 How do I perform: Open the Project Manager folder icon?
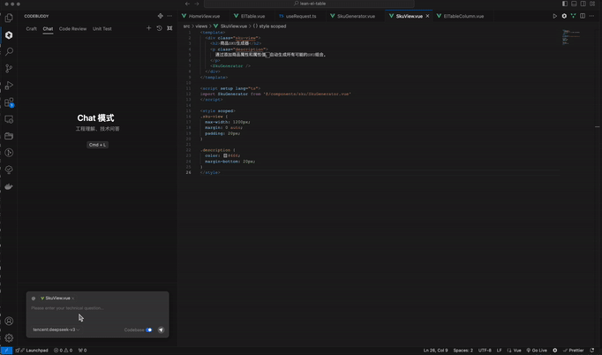click(x=9, y=136)
